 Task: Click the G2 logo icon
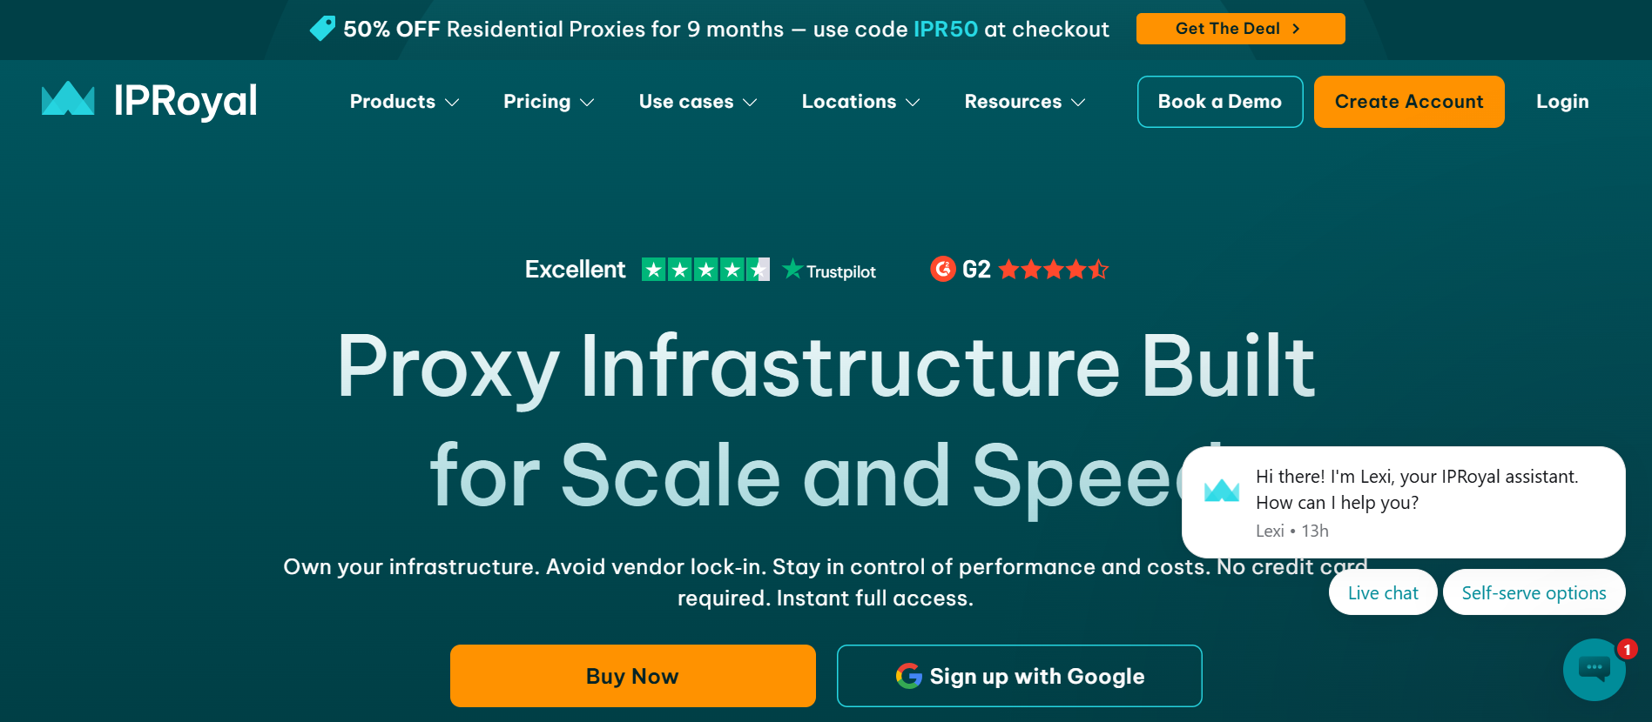pos(943,270)
